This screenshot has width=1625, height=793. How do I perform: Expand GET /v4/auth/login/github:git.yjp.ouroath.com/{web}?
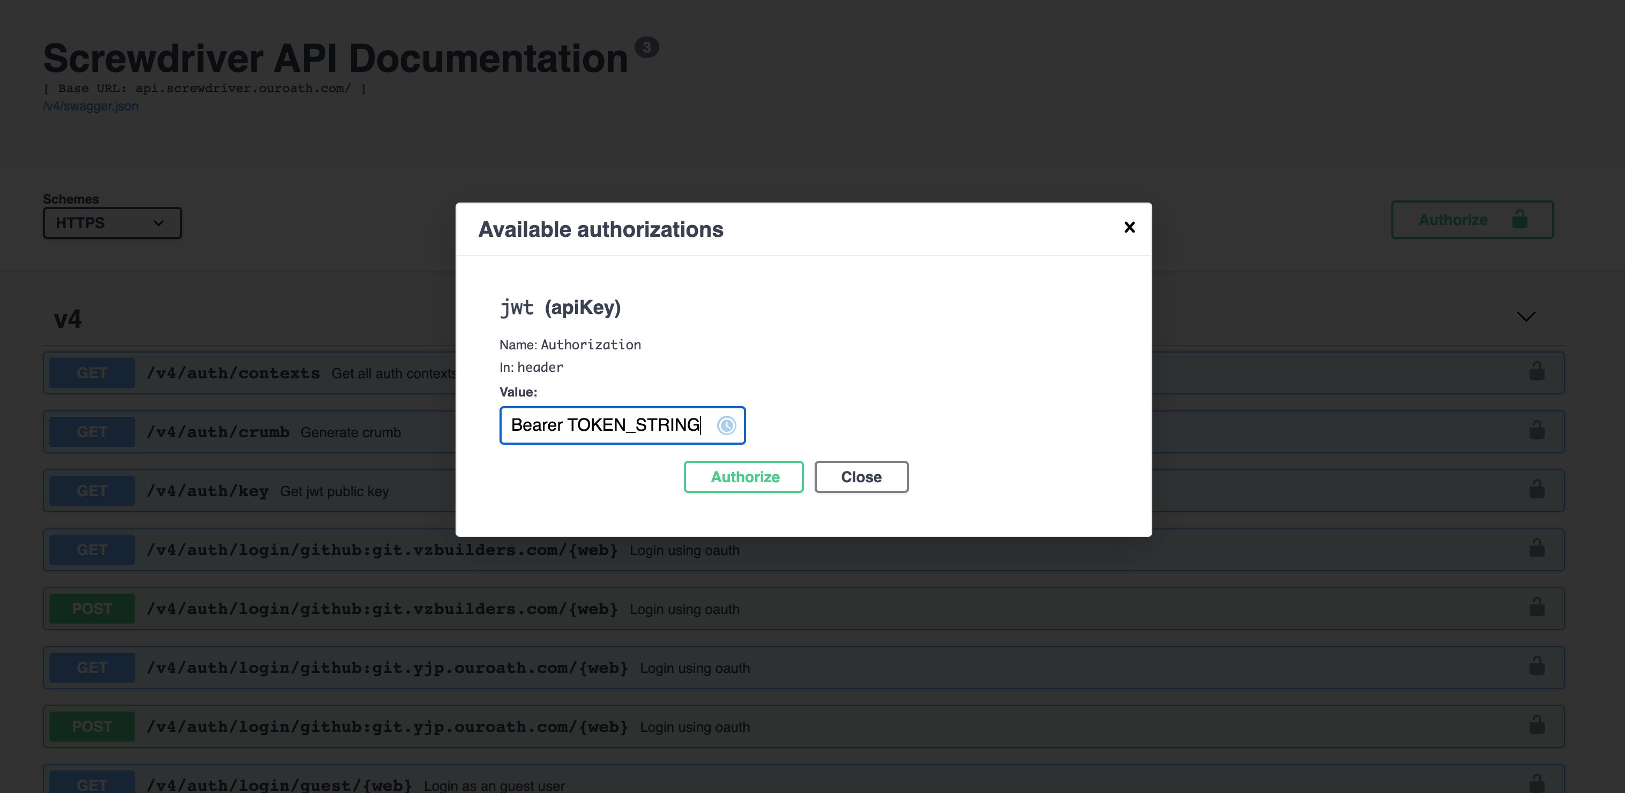(x=803, y=668)
